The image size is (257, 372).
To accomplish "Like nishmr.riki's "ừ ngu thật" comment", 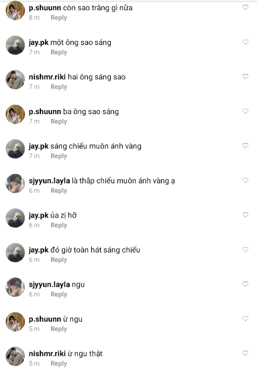I will coord(246,353).
